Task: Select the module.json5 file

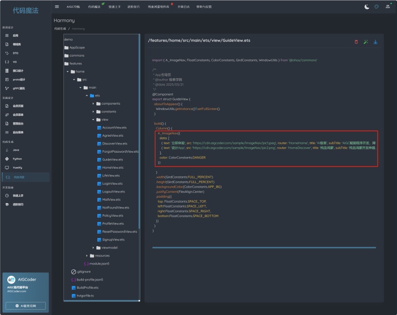Action: coord(99,264)
